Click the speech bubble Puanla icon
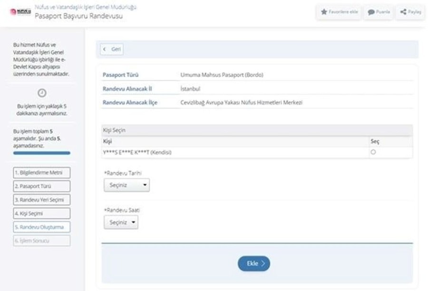 click(x=371, y=12)
